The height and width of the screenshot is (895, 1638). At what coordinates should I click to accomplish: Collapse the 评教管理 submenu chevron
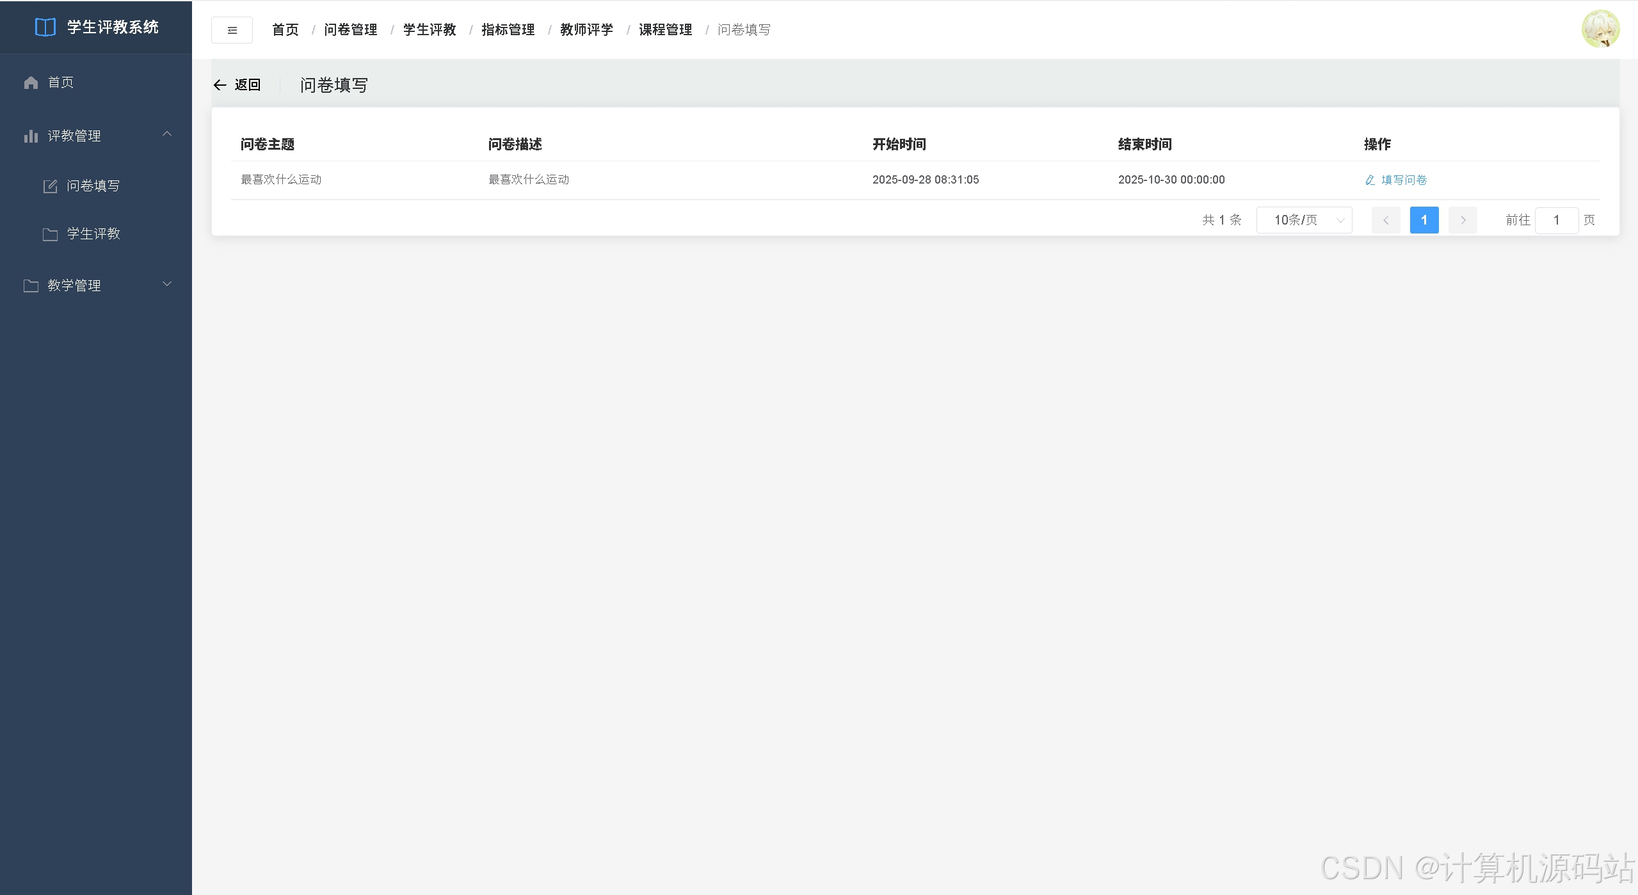point(167,134)
